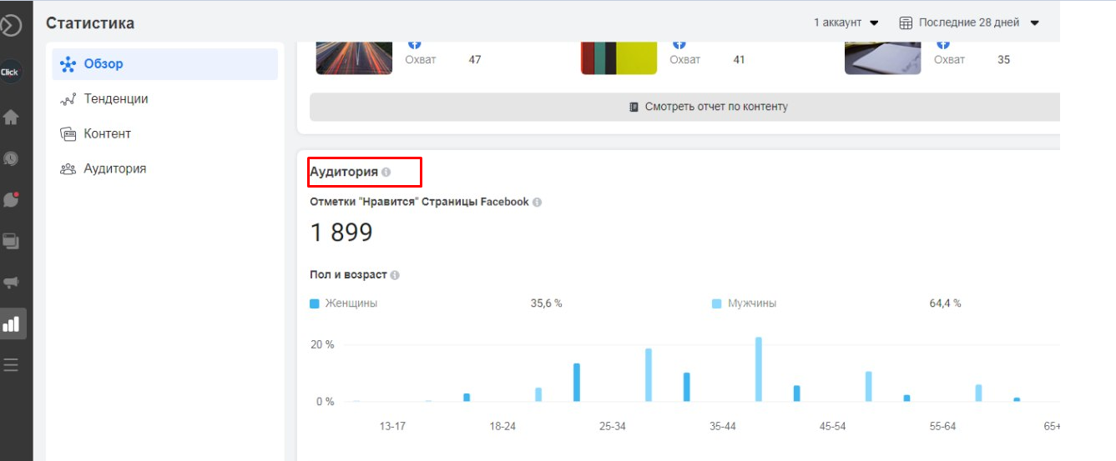Image resolution: width=1116 pixels, height=461 pixels.
Task: Click the Женщины bar for 18-24
Action: click(467, 398)
